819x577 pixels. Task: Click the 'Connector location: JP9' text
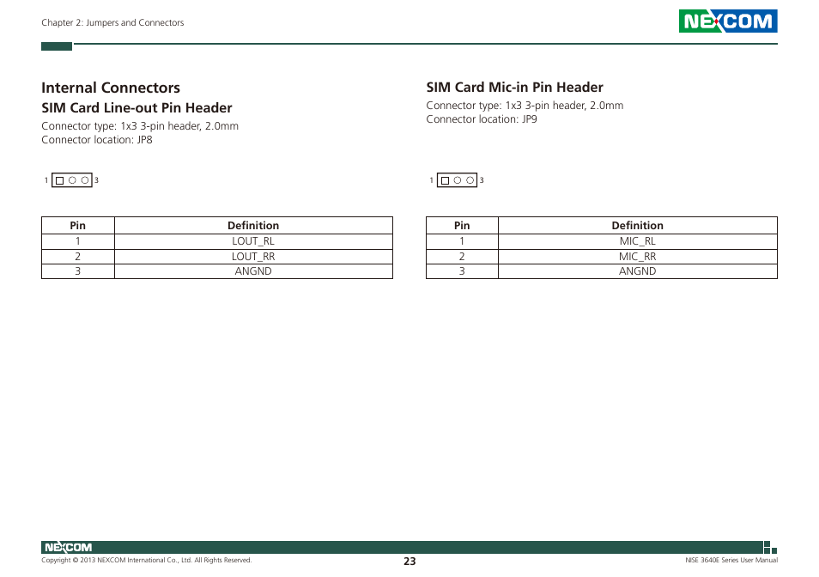482,119
